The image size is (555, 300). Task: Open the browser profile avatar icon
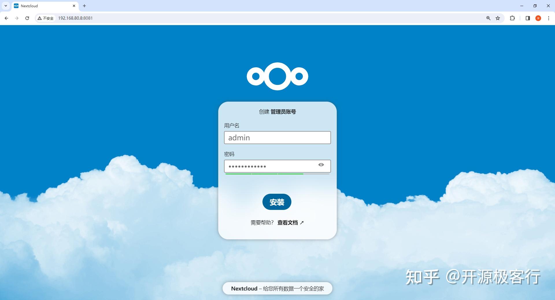(x=538, y=18)
